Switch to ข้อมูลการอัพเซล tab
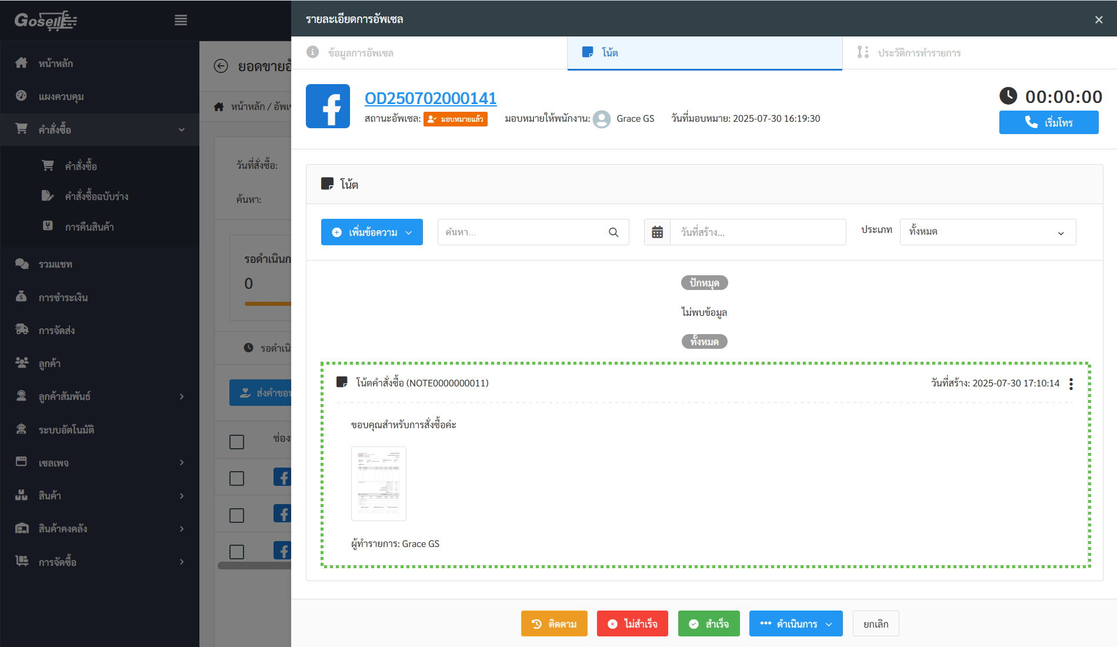1117x647 pixels. pos(429,53)
